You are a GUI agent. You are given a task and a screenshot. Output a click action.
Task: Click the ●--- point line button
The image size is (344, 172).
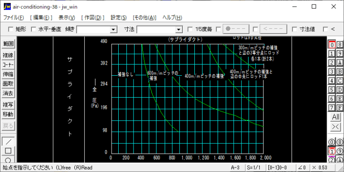click(236, 29)
